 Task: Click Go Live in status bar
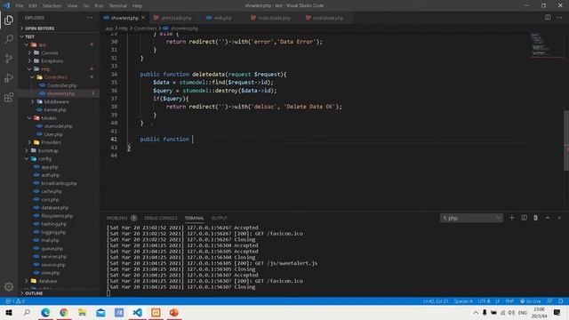tap(530, 301)
